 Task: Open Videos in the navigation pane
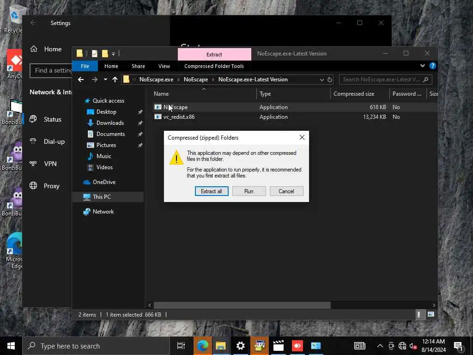click(104, 167)
